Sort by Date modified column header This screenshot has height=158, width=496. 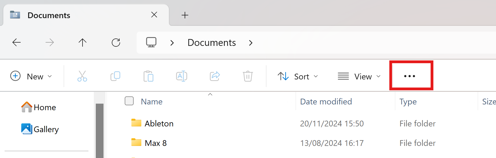326,102
